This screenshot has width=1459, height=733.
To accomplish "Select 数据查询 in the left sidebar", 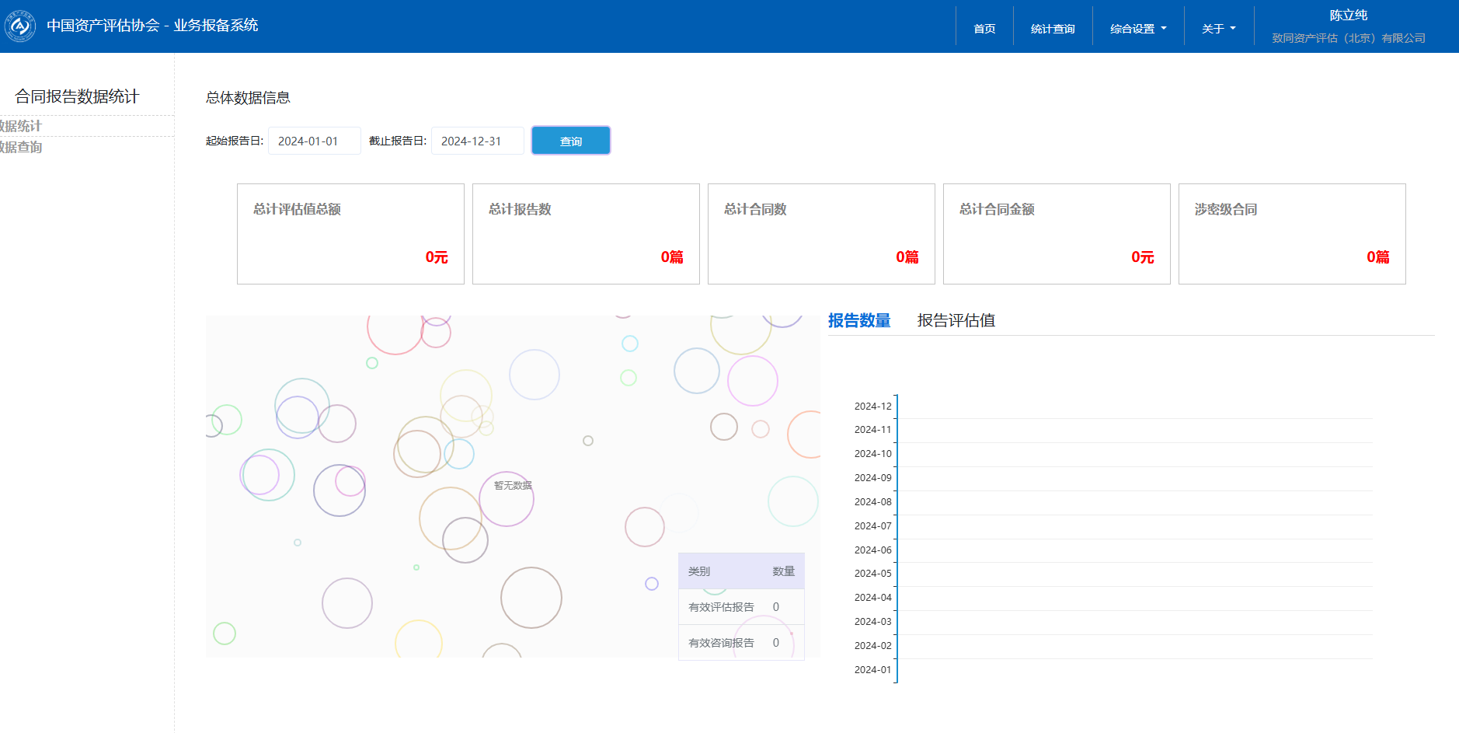I will click(22, 147).
